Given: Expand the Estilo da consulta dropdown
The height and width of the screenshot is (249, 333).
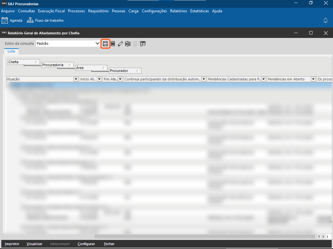Looking at the screenshot, I should (x=97, y=43).
